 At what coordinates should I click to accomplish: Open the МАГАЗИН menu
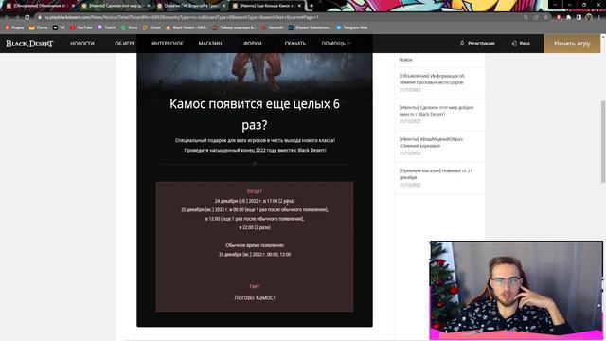210,44
